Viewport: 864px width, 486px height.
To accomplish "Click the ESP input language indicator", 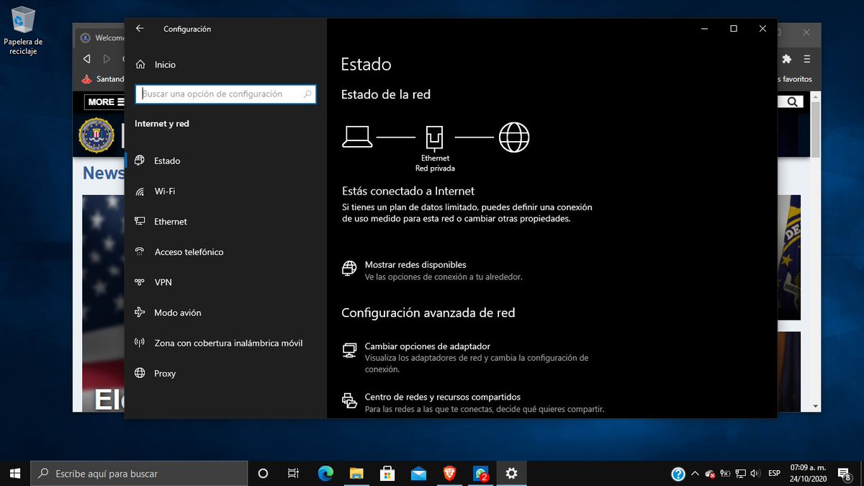I will click(x=775, y=474).
